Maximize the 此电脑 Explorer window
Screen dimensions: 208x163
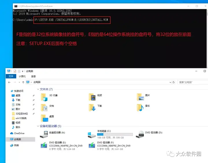(x=205, y=71)
